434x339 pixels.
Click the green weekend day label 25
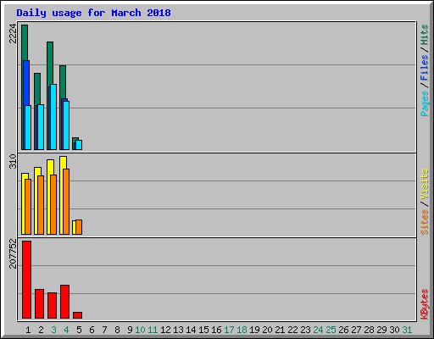pyautogui.click(x=331, y=330)
